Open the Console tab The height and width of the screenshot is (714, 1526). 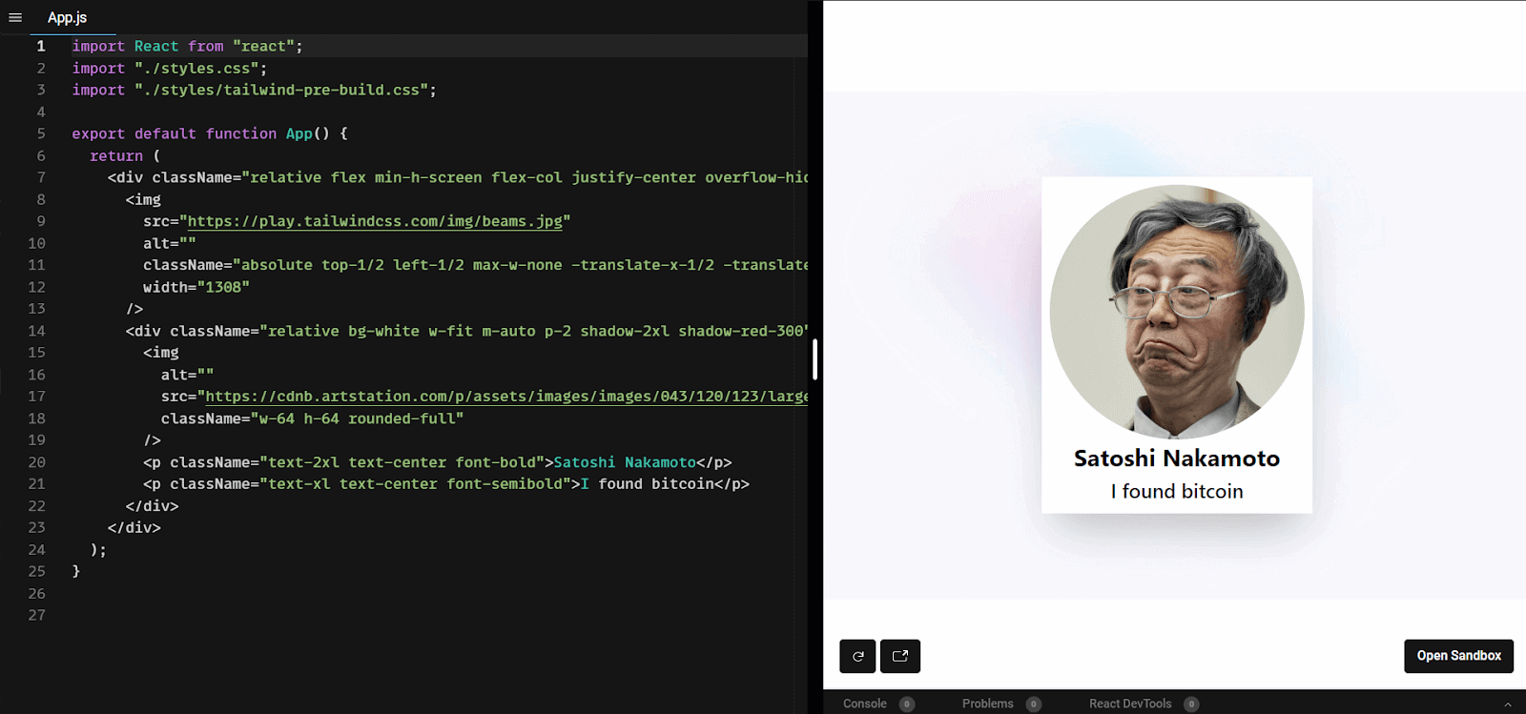[x=865, y=704]
